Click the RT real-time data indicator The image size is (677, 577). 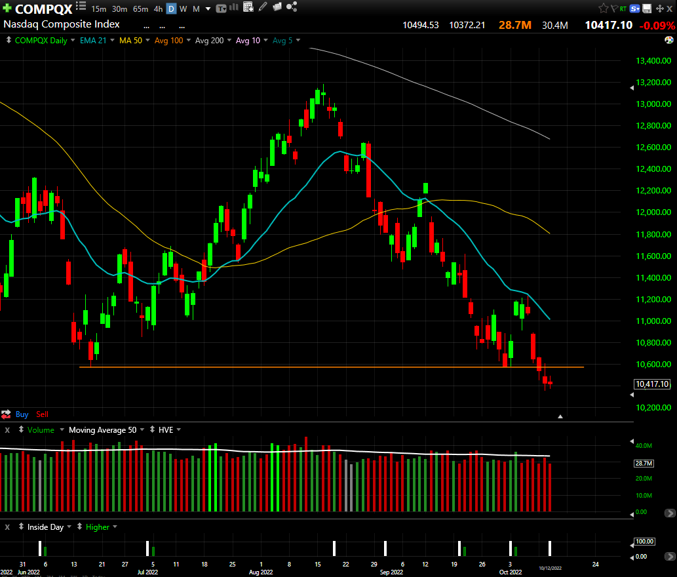pos(623,9)
